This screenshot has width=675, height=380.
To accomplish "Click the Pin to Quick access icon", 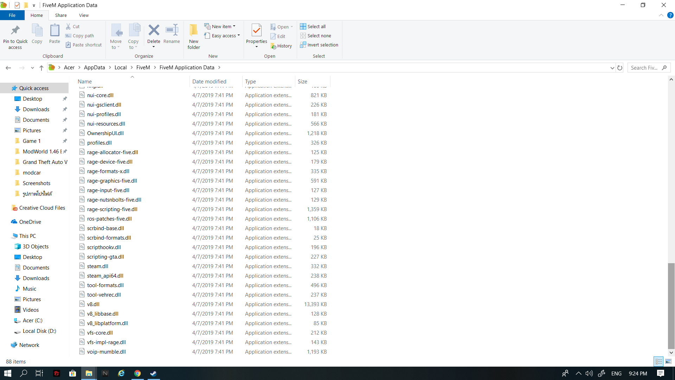I will point(15,31).
